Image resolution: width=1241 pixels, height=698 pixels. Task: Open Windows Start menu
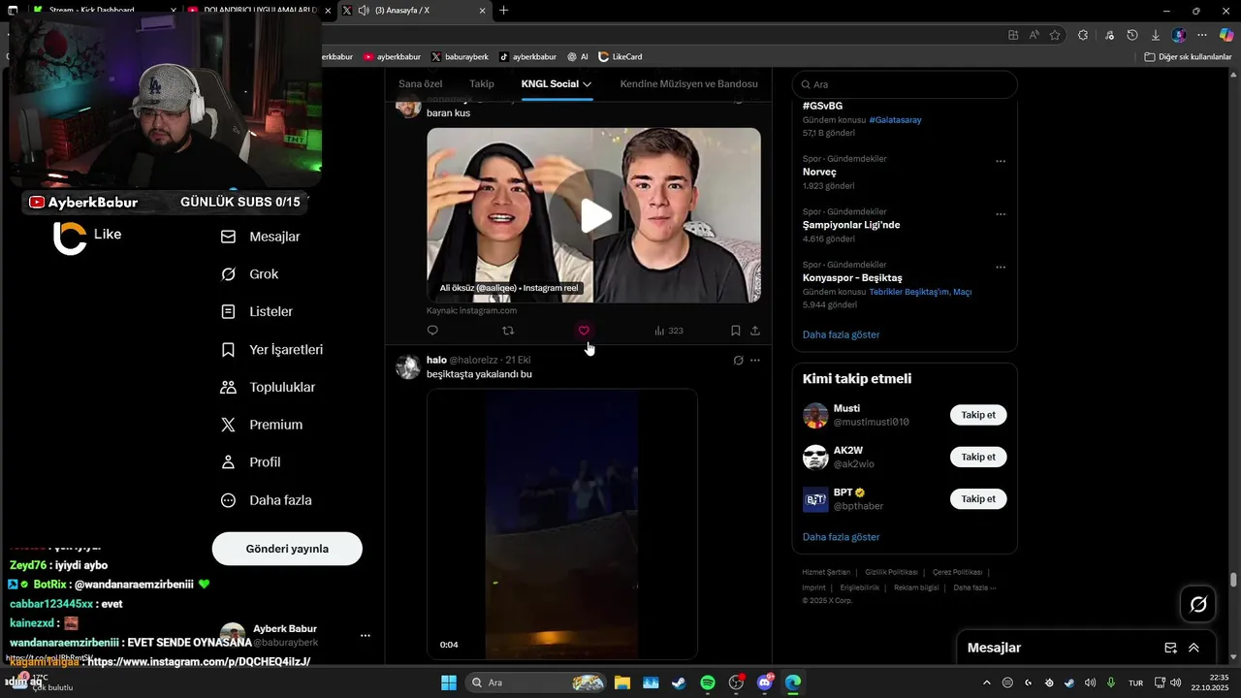[x=449, y=682]
